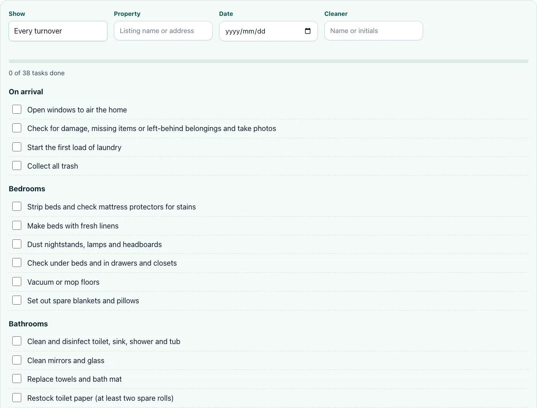Screen dimensions: 537x408
Task: Click the Cleaner field label
Action: (x=336, y=14)
